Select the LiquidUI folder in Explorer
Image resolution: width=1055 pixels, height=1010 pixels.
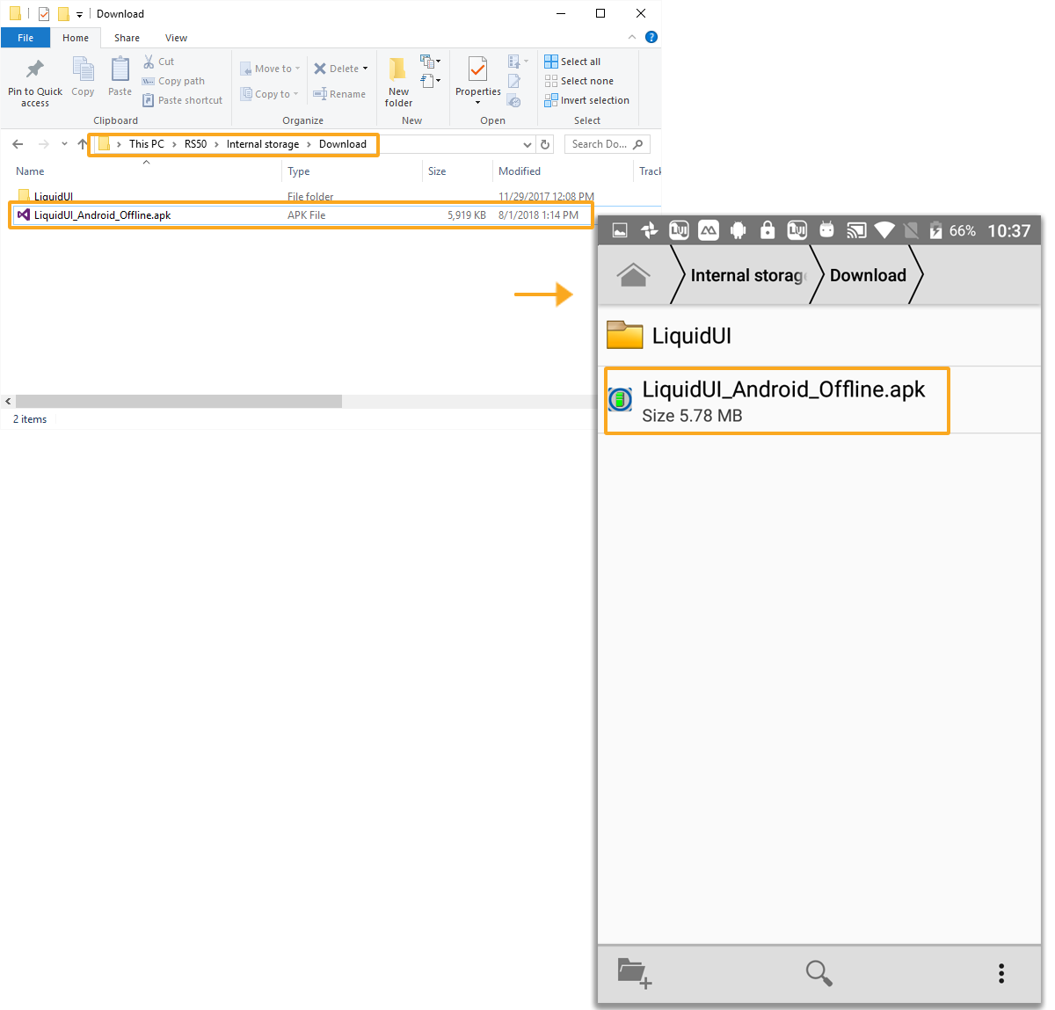tap(54, 197)
